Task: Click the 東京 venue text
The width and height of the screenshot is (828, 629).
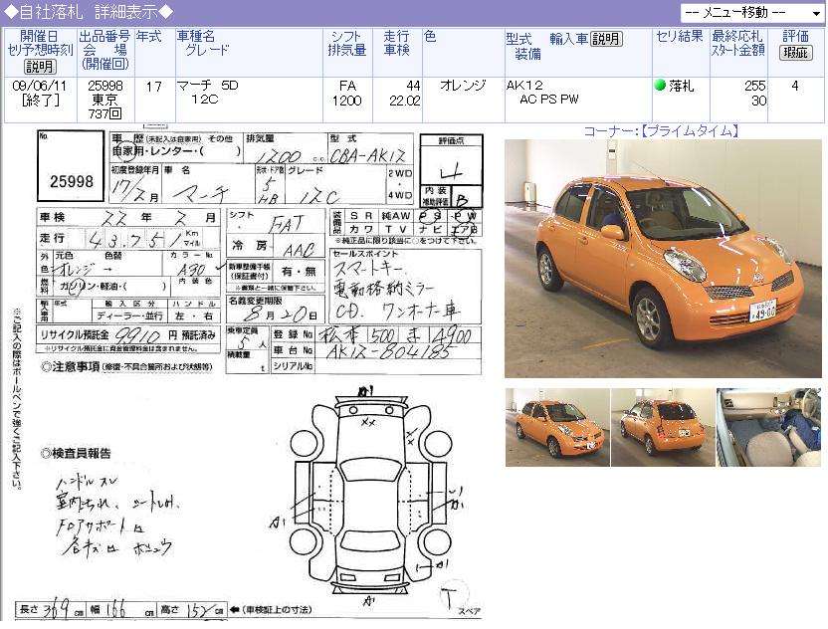Action: (x=104, y=100)
